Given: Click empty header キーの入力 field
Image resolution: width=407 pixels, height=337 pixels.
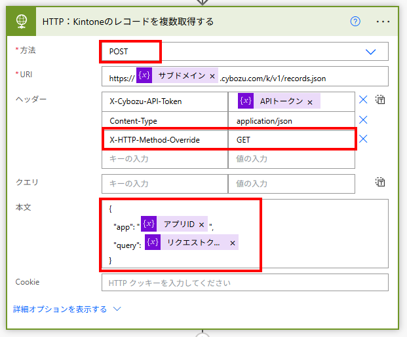Looking at the screenshot, I should [x=165, y=159].
